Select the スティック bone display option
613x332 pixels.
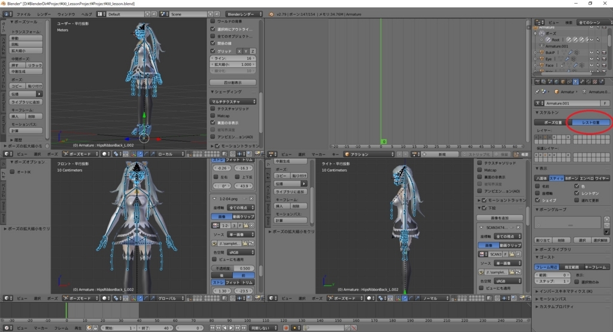[x=556, y=178]
